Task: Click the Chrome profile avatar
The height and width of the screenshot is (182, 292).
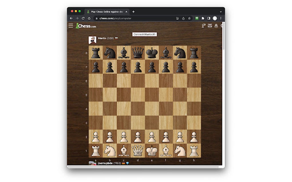Action: (x=216, y=18)
